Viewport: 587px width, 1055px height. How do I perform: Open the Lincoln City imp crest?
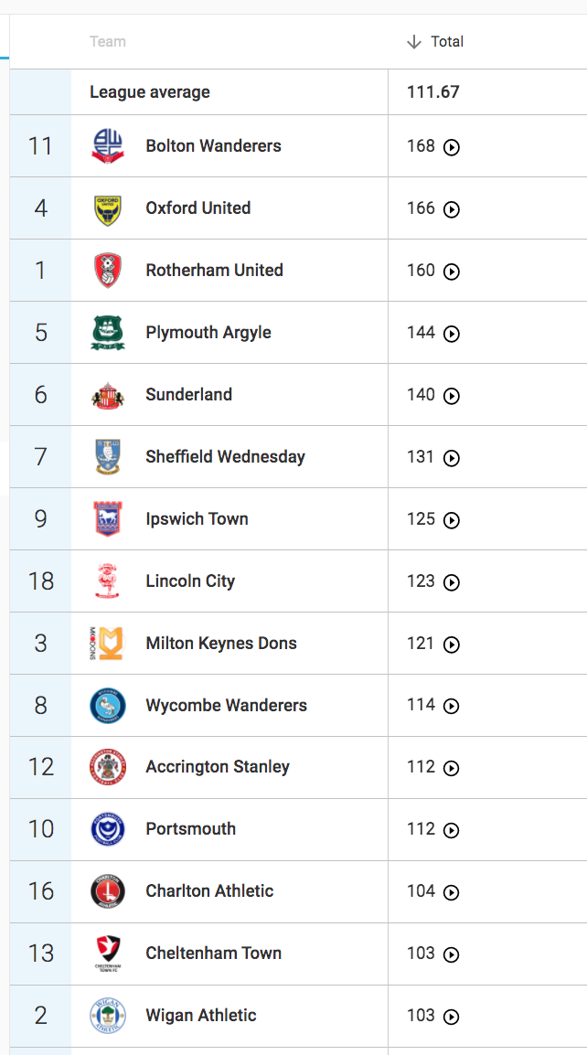[x=108, y=581]
